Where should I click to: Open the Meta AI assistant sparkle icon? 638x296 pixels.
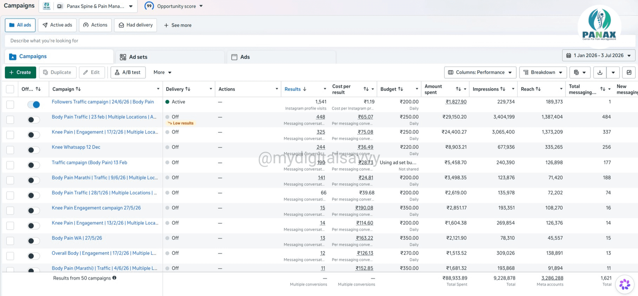[625, 284]
